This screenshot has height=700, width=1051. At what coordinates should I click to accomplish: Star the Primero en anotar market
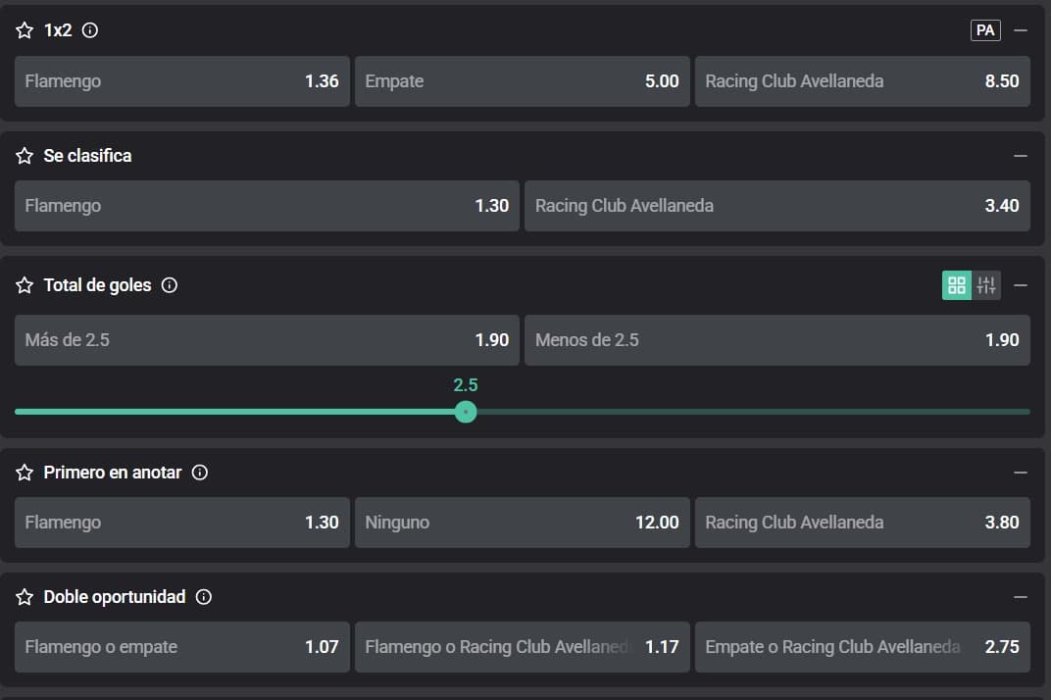25,473
